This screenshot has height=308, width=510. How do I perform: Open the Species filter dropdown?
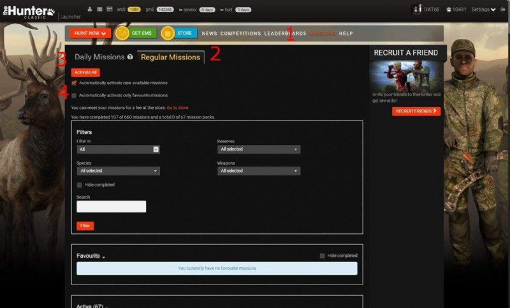click(118, 171)
